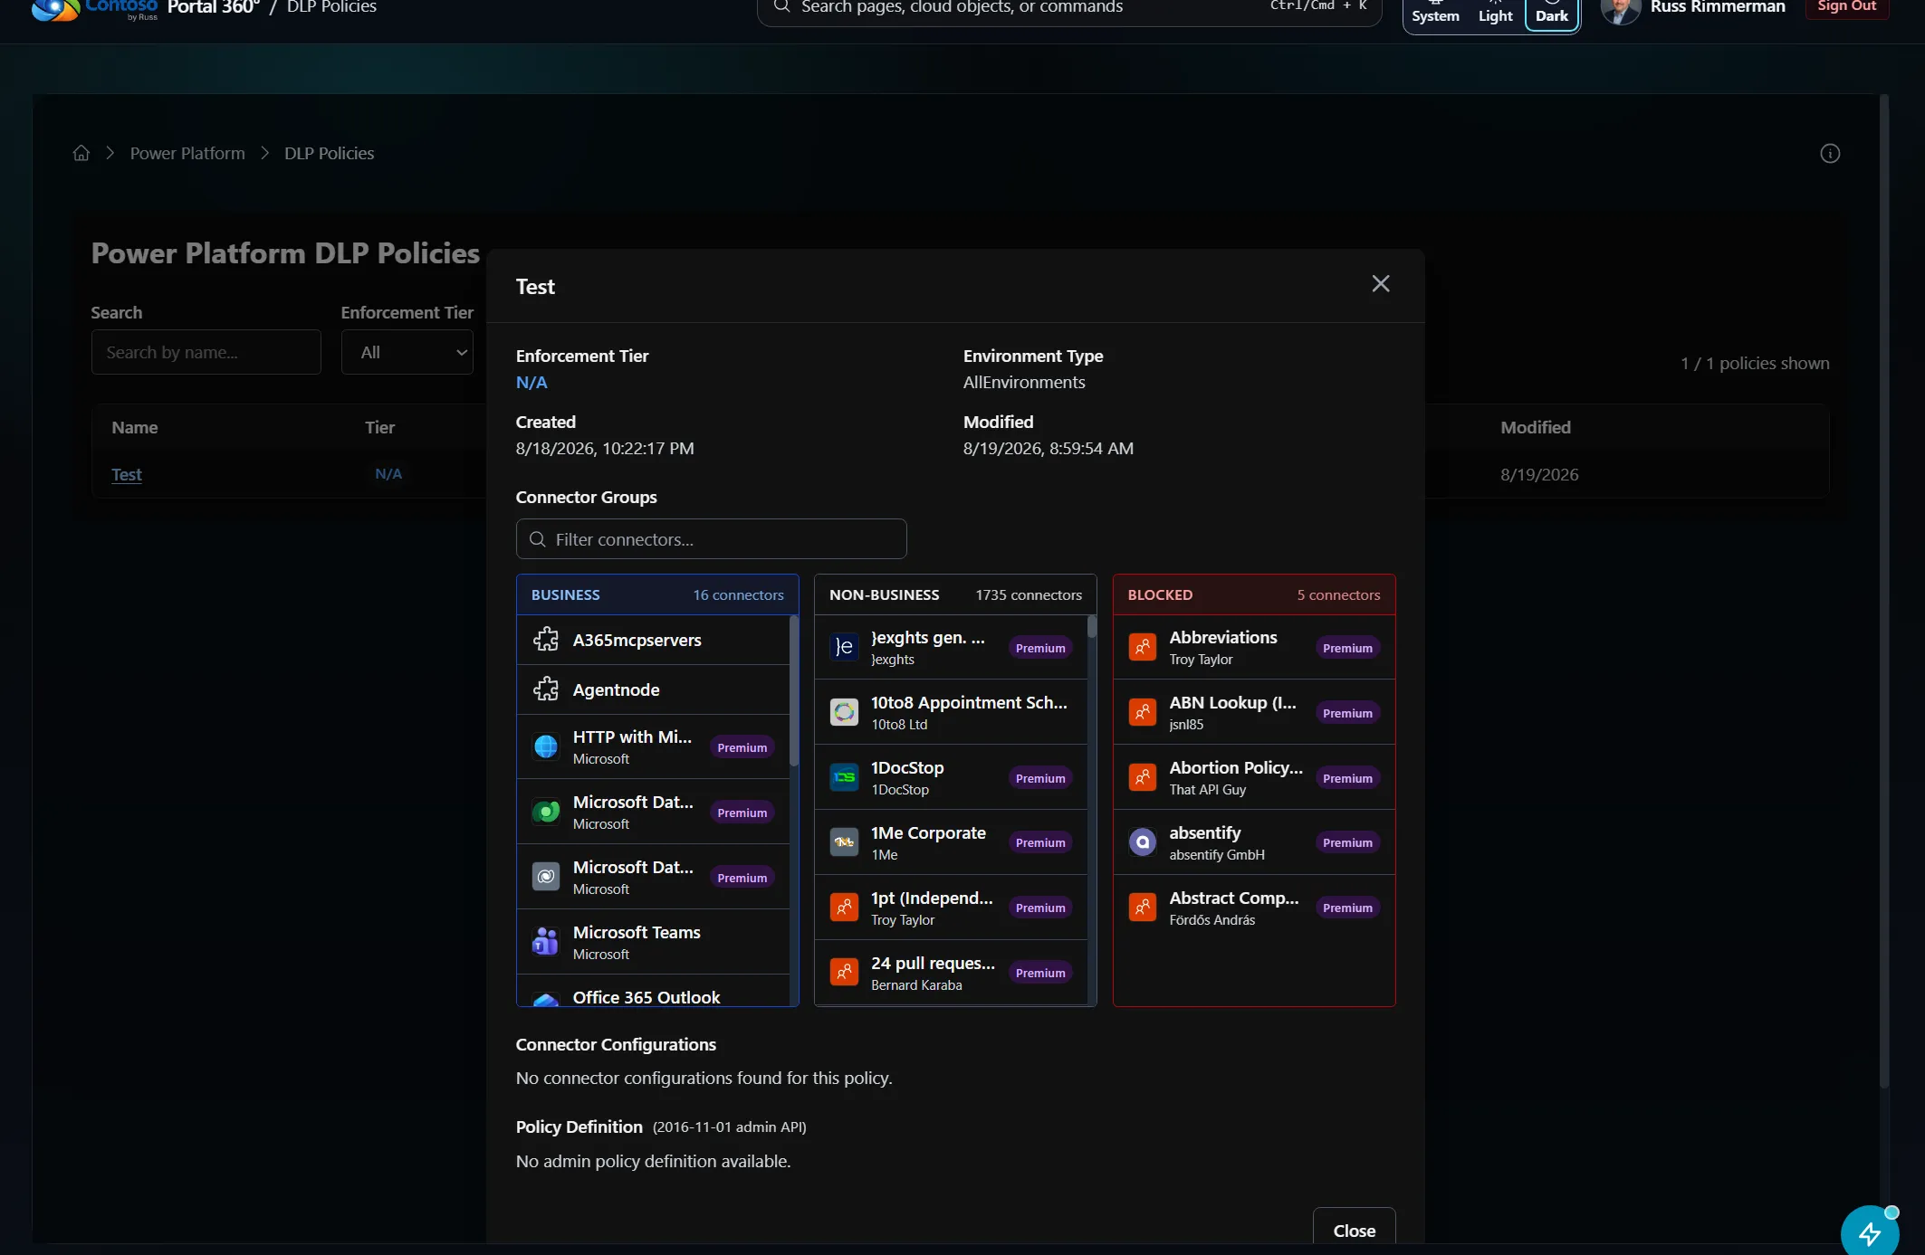The image size is (1925, 1255).
Task: Go to Power Platform breadcrumb
Action: click(187, 153)
